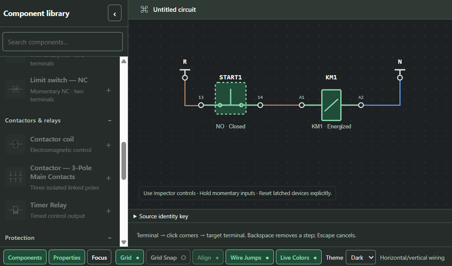Image resolution: width=452 pixels, height=266 pixels.
Task: Click the Horizontal/vertical wiring status text
Action: pos(412,258)
